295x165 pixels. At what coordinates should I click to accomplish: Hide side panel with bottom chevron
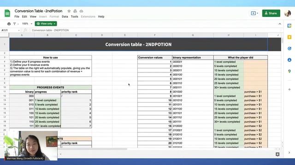click(x=289, y=153)
